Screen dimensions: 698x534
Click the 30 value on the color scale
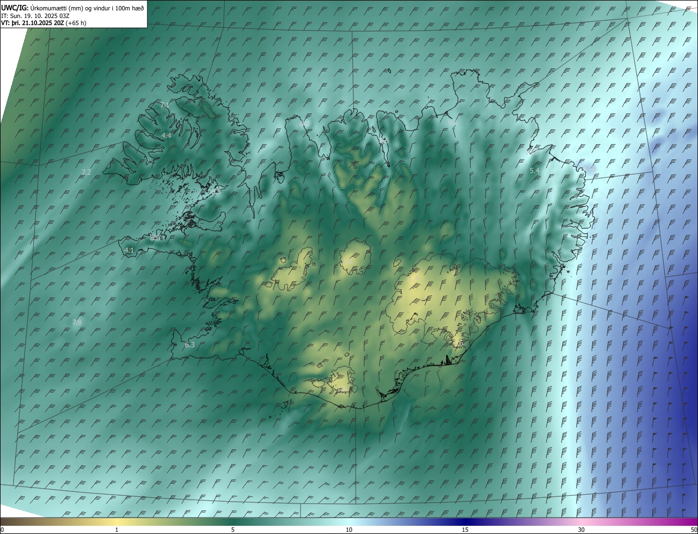[x=581, y=530]
